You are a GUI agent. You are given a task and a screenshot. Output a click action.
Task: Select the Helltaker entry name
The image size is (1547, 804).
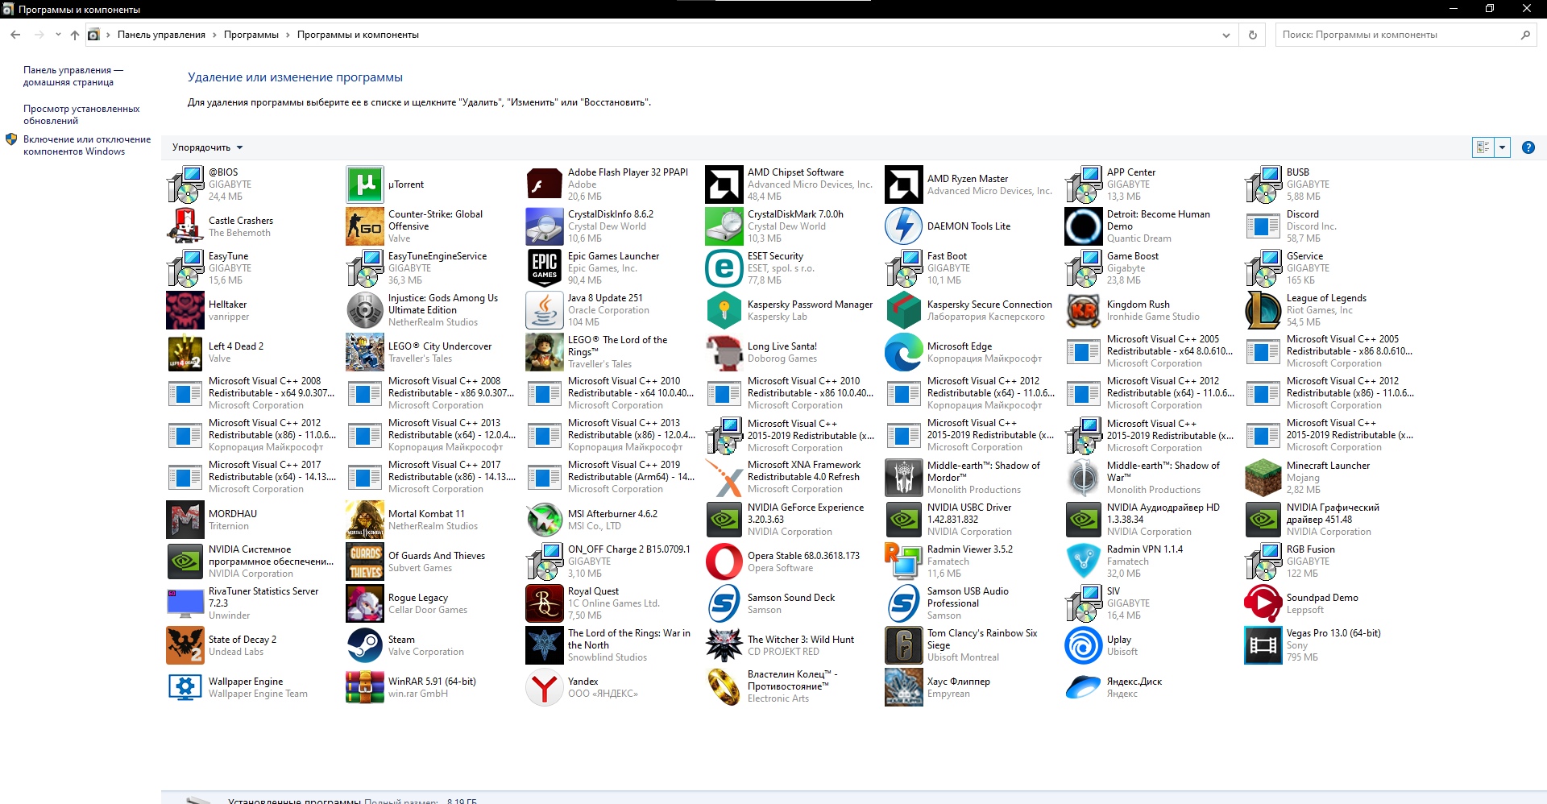tap(227, 305)
